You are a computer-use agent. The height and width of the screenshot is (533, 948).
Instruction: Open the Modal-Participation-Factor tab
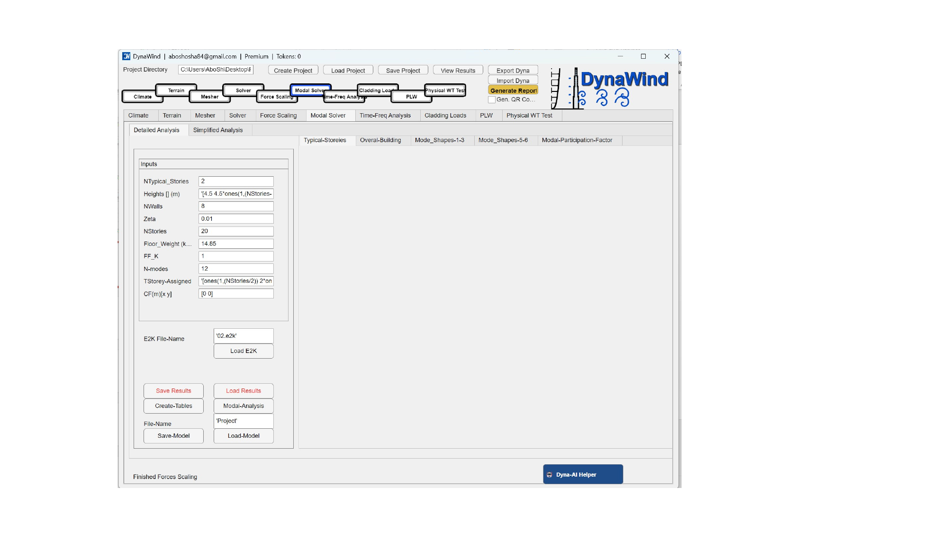click(x=577, y=140)
